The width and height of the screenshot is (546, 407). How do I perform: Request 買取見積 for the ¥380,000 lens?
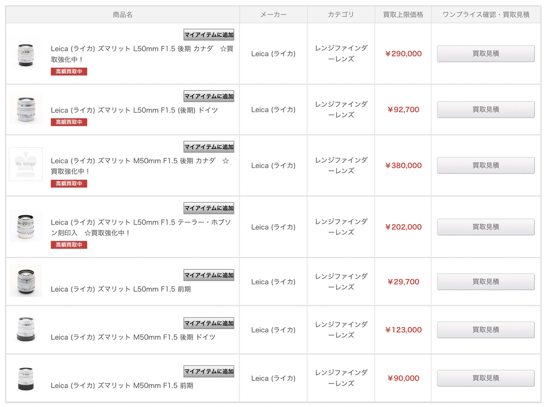(x=486, y=165)
